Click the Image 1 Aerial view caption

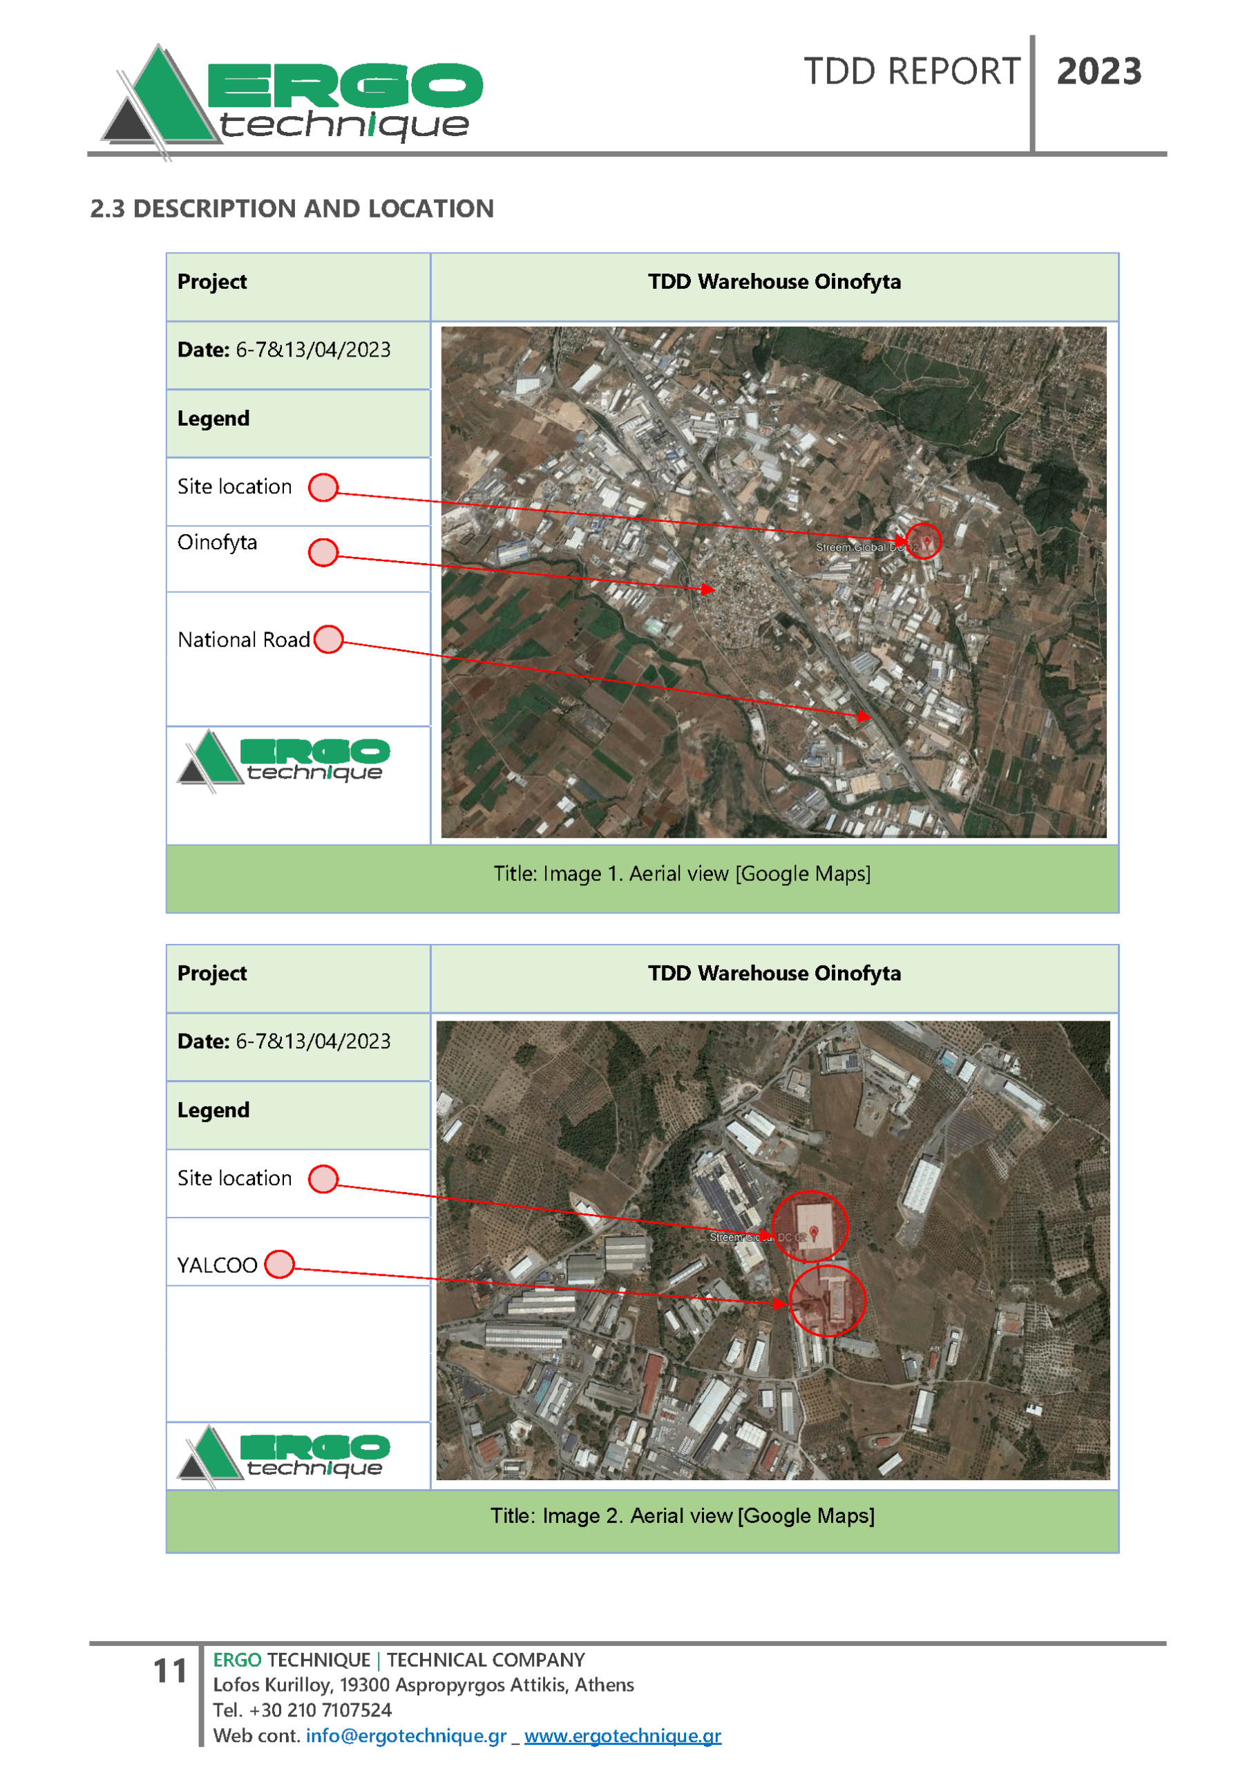[681, 873]
